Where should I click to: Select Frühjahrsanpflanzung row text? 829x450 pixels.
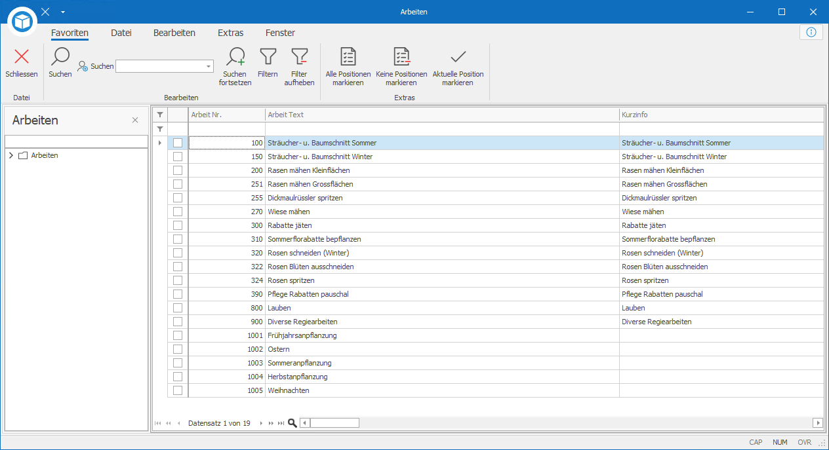click(302, 335)
